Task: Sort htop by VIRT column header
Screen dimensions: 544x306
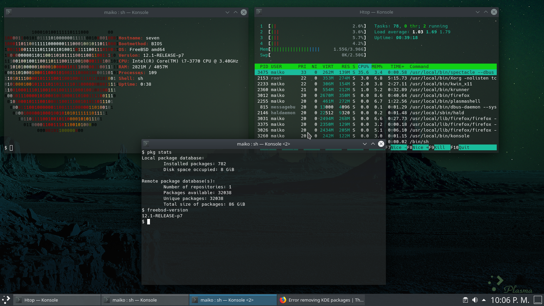Action: (x=328, y=67)
